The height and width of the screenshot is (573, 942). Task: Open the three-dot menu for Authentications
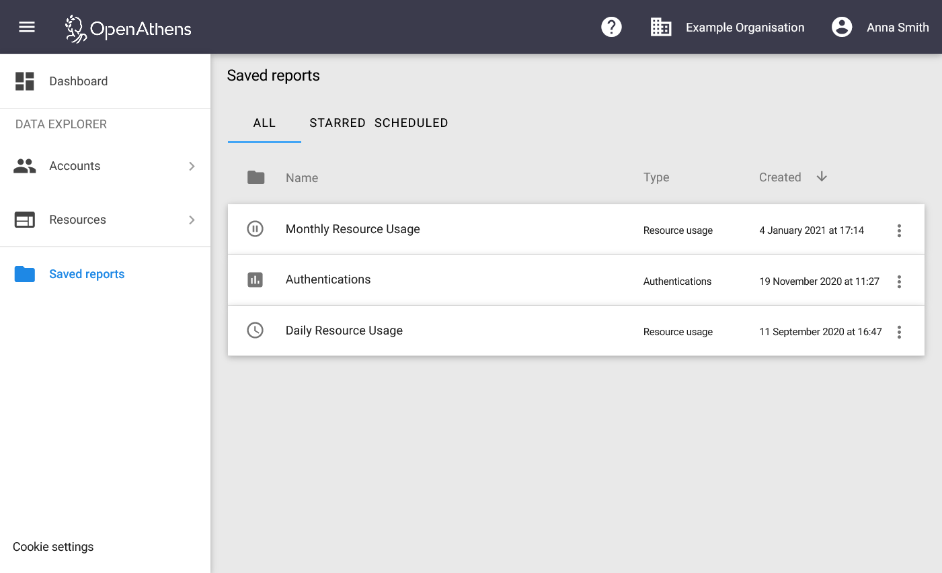coord(899,281)
